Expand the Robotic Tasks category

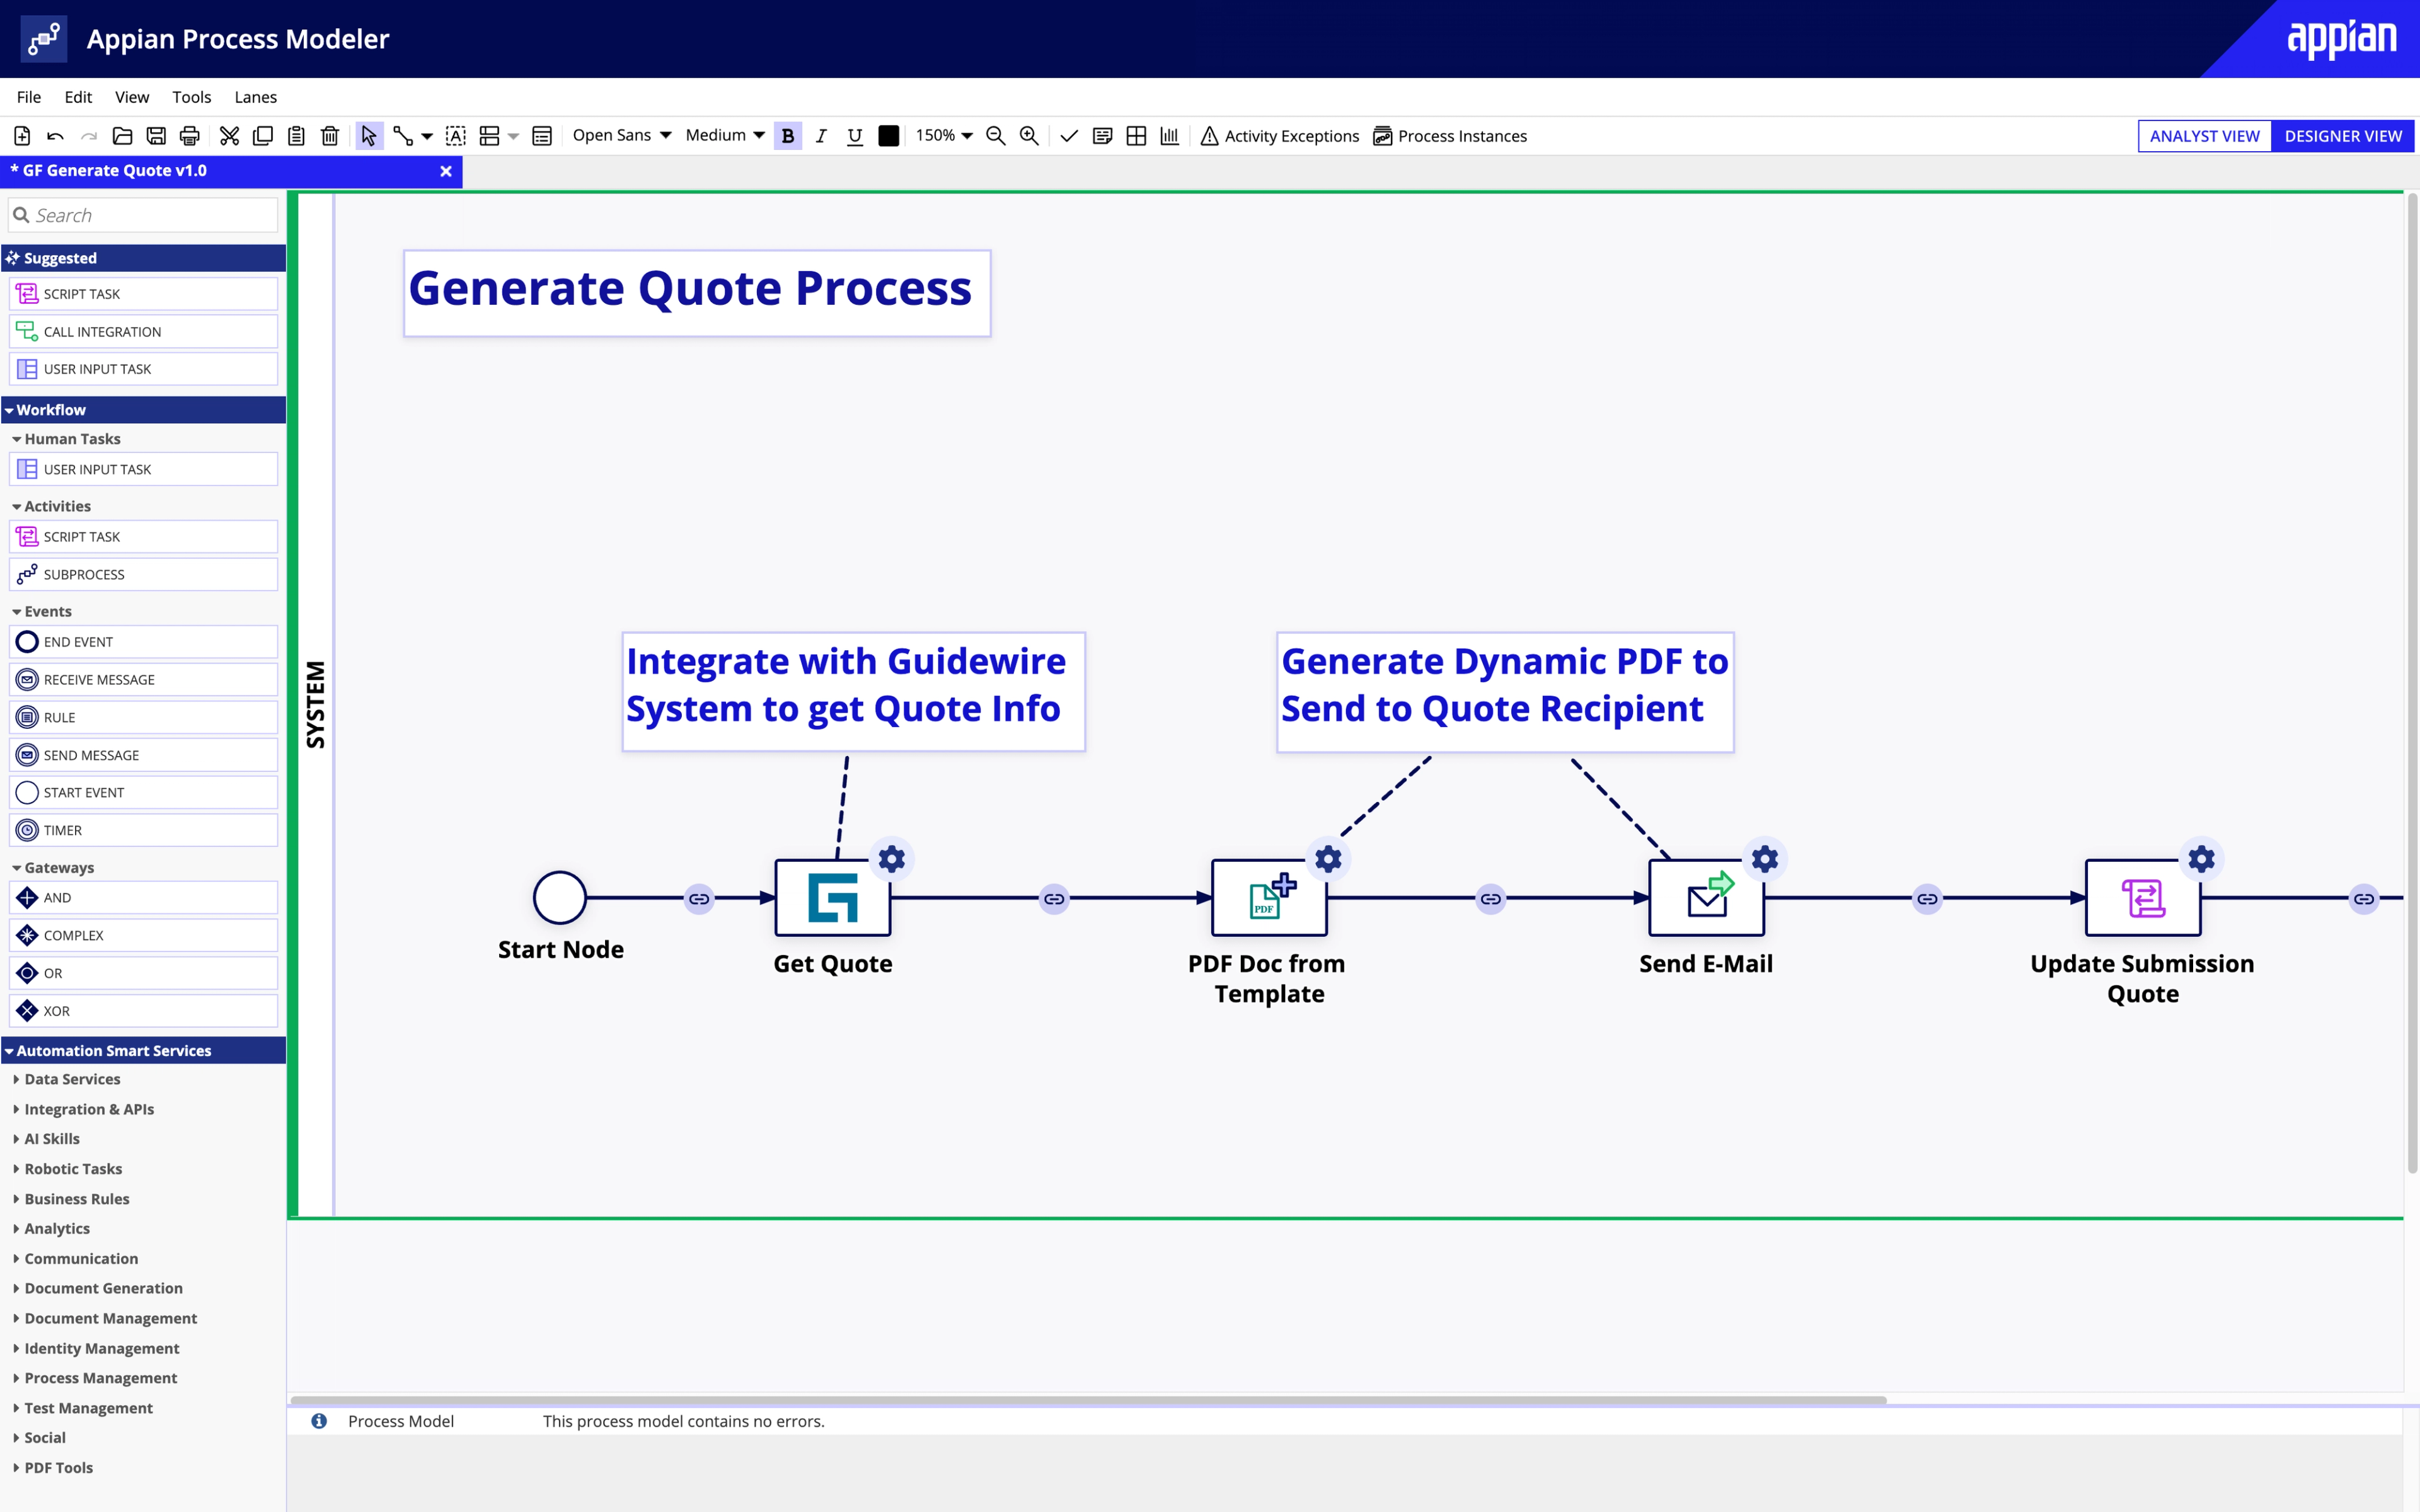point(68,1169)
